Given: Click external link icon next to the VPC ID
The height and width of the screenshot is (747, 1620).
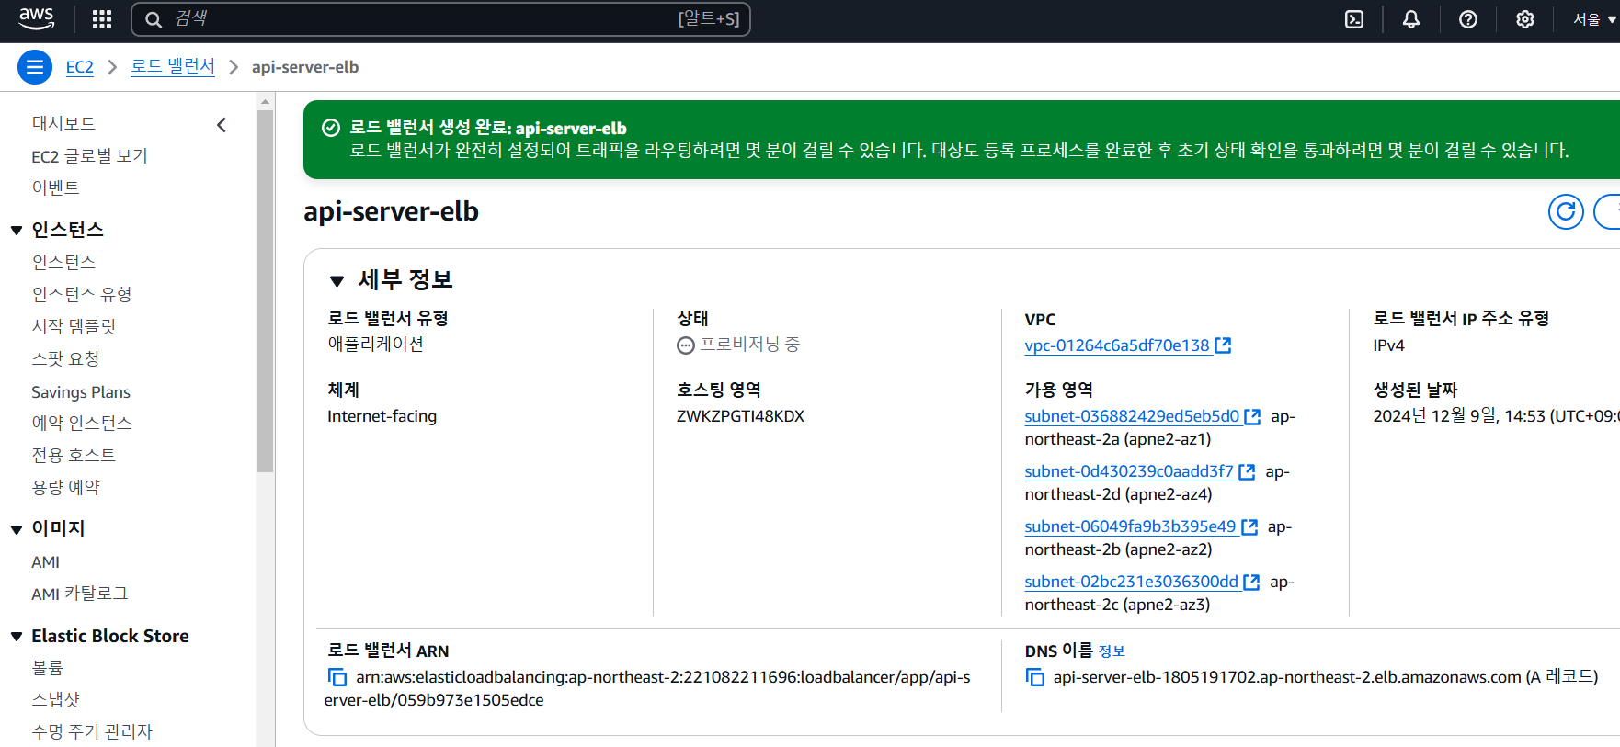Looking at the screenshot, I should coord(1223,345).
